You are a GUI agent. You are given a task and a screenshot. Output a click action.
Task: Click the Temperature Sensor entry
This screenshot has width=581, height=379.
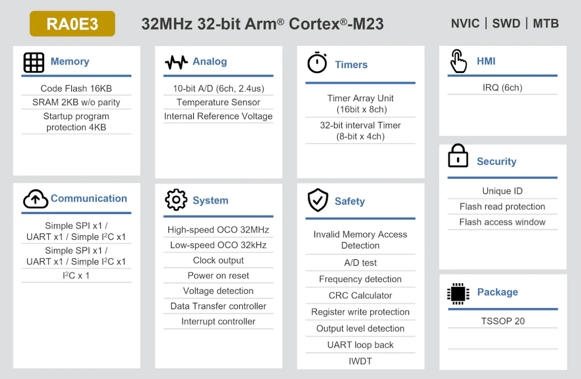pyautogui.click(x=218, y=102)
